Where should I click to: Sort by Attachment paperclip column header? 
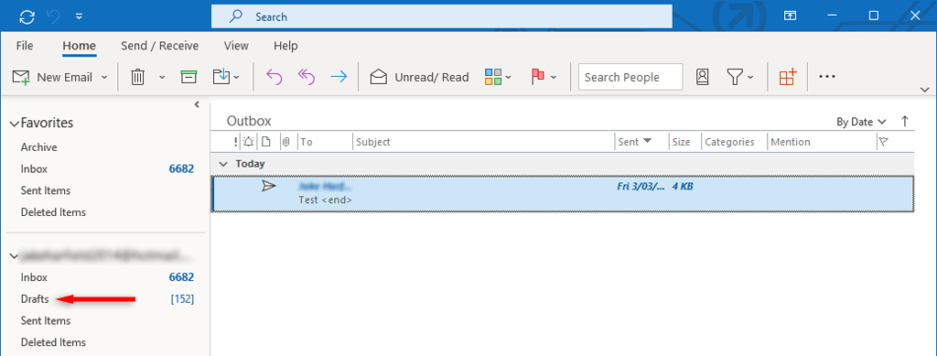[286, 142]
